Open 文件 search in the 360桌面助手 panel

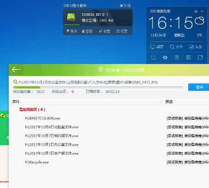point(176,47)
